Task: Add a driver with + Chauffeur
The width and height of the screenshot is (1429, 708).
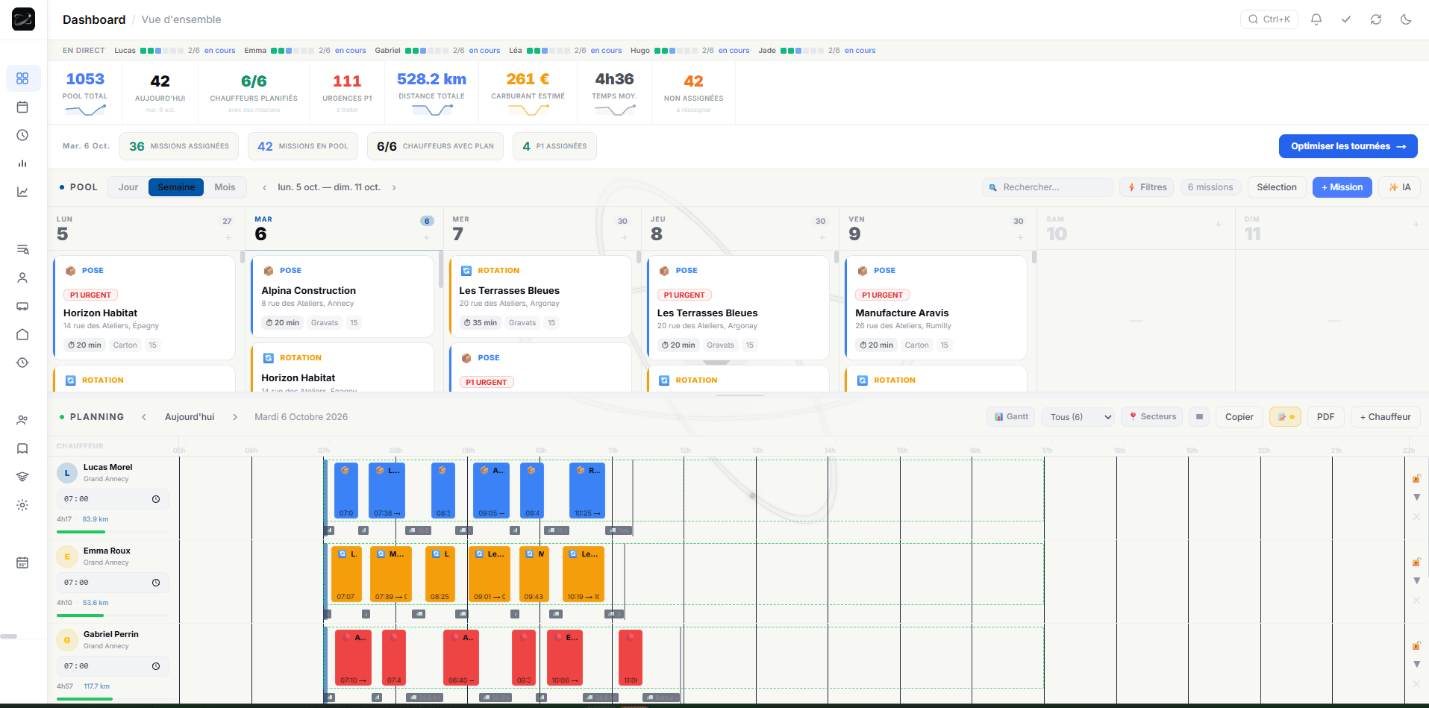Action: [x=1385, y=417]
